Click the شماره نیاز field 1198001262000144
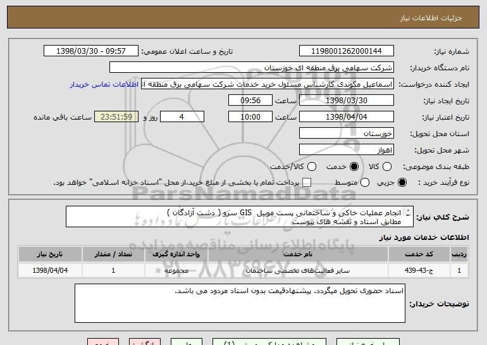Viewport: 487px width, 345px height. click(x=347, y=51)
